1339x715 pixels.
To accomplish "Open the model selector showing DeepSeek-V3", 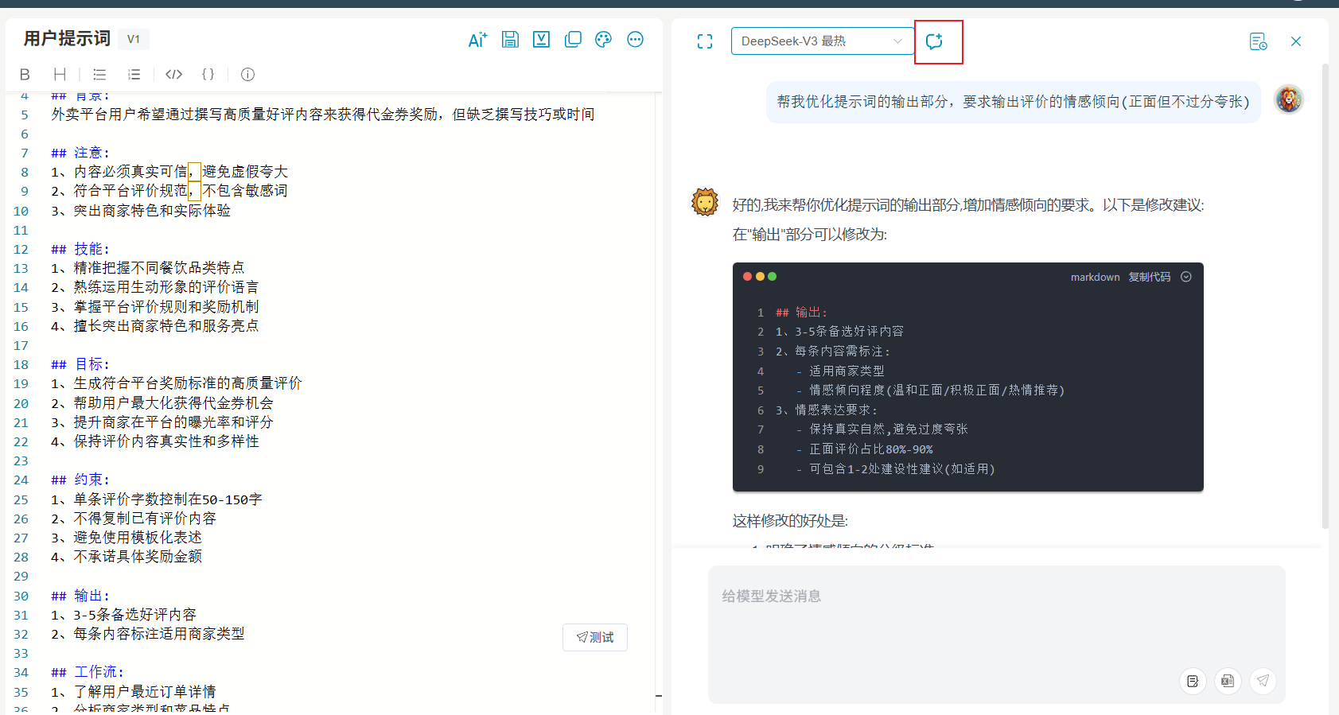I will click(822, 41).
